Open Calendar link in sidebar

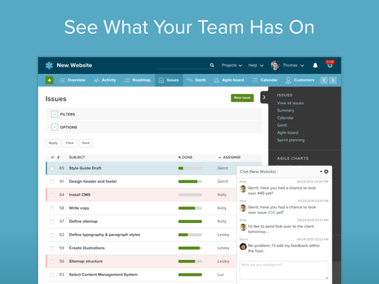[285, 118]
